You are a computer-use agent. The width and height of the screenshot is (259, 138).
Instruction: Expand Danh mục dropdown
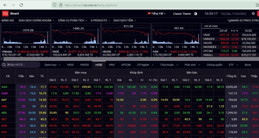pyautogui.click(x=53, y=65)
